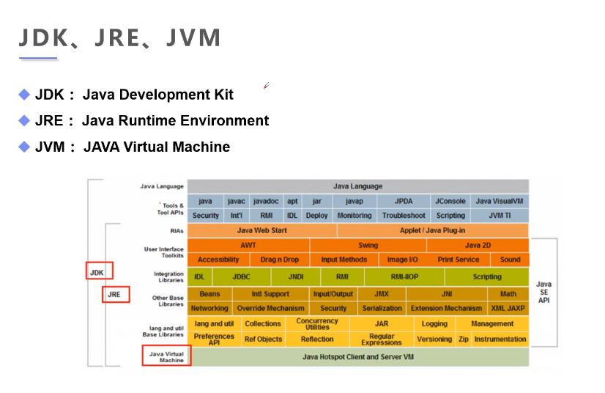Click the "Input/Output" cell

tap(333, 294)
